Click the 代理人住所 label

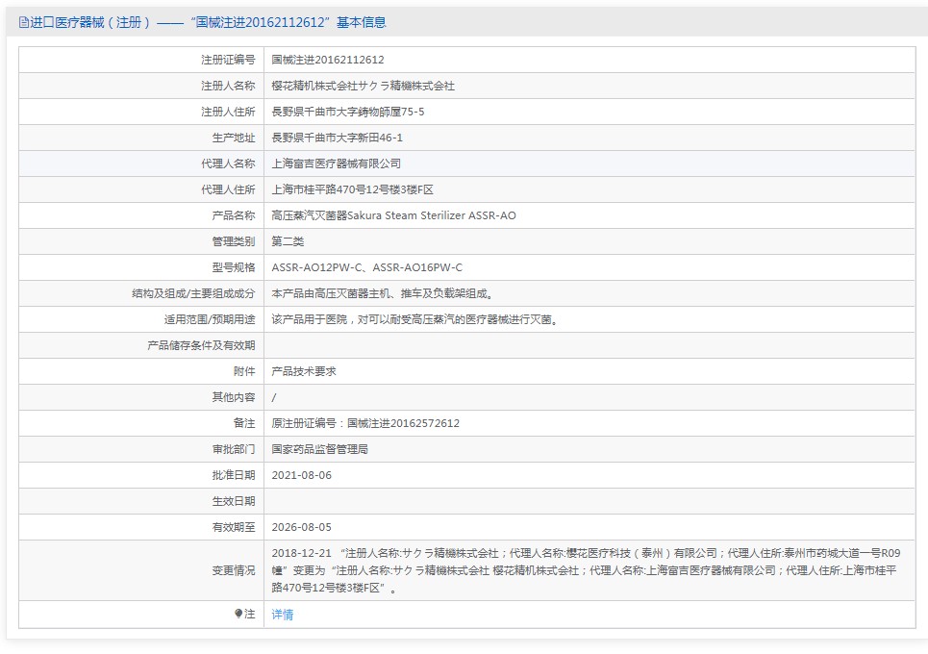228,190
